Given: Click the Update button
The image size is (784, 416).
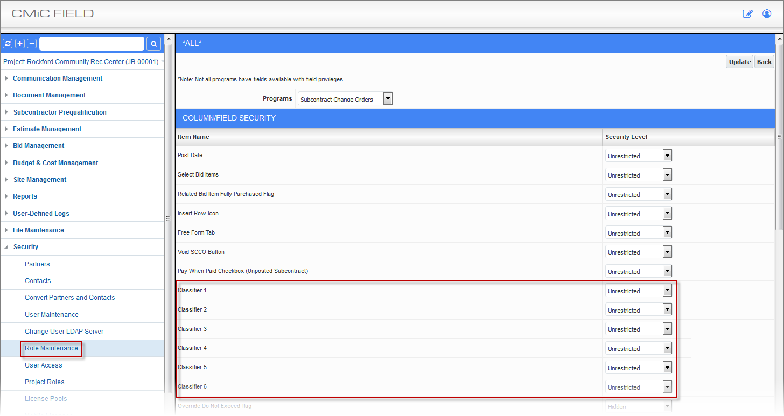Looking at the screenshot, I should (739, 62).
